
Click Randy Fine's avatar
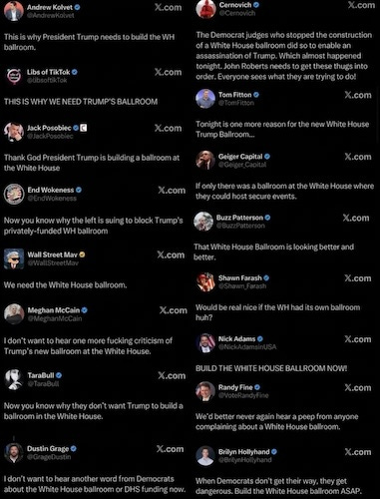pyautogui.click(x=205, y=391)
